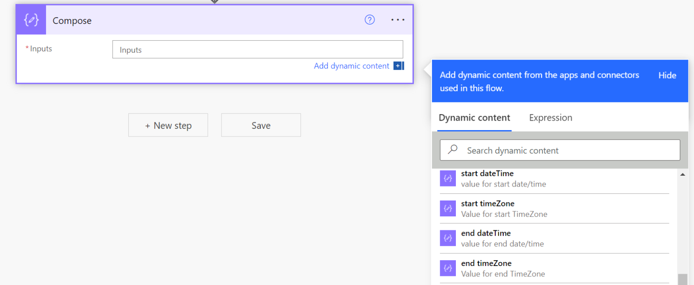Click the Compose action icon

click(31, 20)
